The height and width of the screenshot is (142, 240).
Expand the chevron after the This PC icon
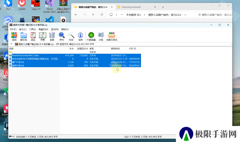tap(117, 15)
